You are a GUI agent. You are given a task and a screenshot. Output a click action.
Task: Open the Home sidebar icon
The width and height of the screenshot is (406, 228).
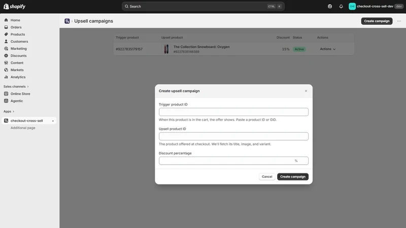click(x=6, y=20)
